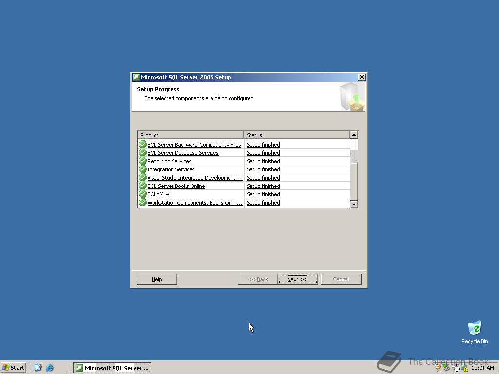
Task: Open Integration Services product link
Action: point(171,169)
